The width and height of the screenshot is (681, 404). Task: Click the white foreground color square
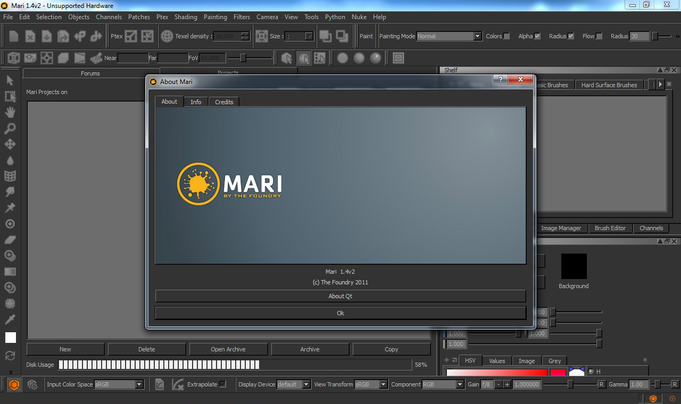coord(11,338)
